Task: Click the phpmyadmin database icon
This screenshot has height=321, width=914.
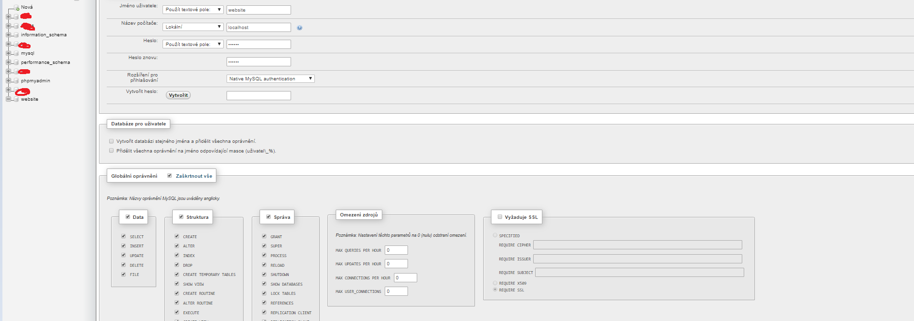Action: click(16, 81)
